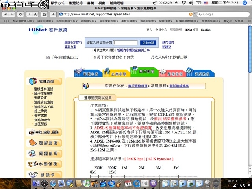Screen dimensions: 252x189
Task: Expand the Blog bookmarks folder
Action: pyautogui.click(x=227, y=21)
